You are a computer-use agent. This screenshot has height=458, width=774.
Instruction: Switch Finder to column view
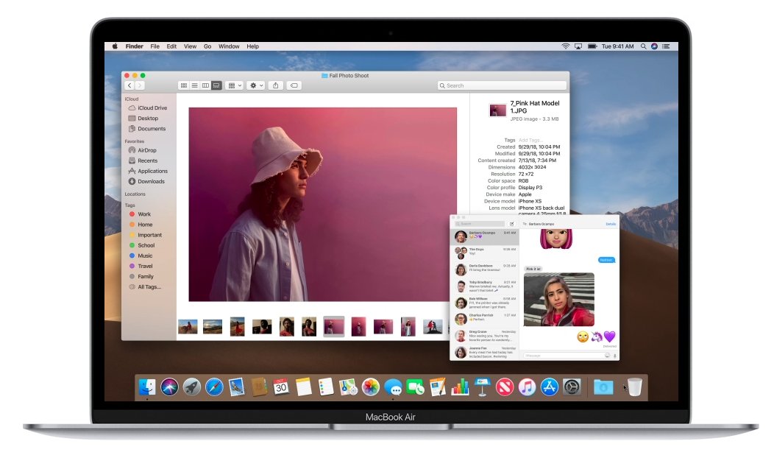pyautogui.click(x=205, y=85)
